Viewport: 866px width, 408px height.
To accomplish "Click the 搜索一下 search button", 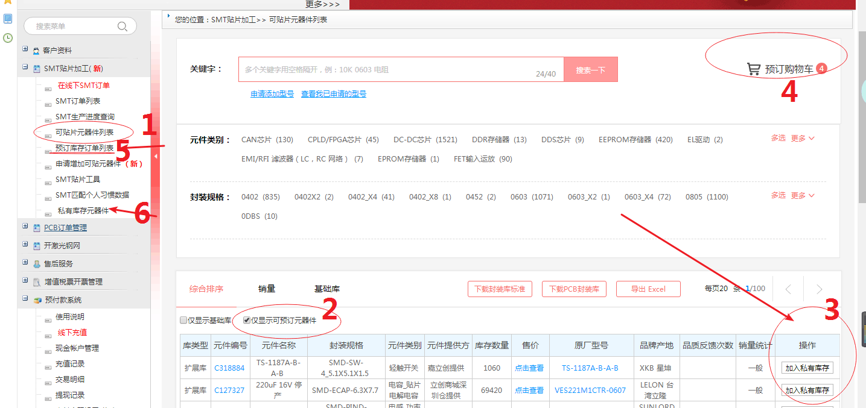I will (x=590, y=70).
